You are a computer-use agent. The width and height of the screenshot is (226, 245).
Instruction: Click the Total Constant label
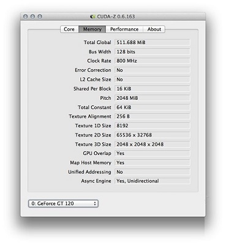pos(94,107)
